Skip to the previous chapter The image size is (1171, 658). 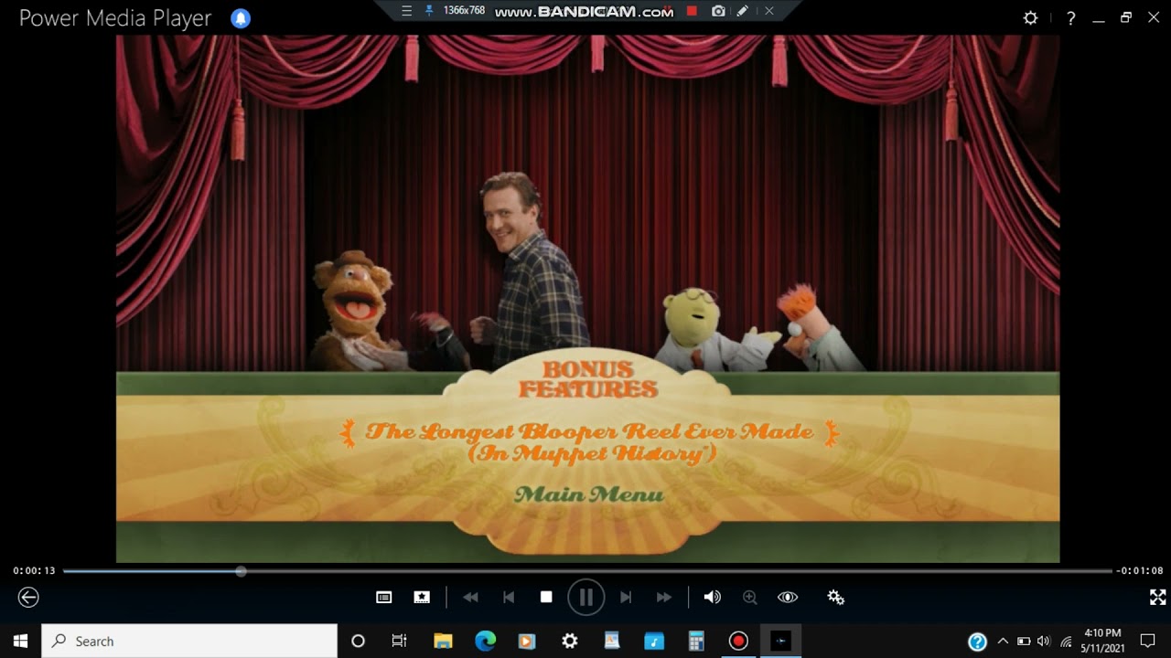(x=509, y=597)
